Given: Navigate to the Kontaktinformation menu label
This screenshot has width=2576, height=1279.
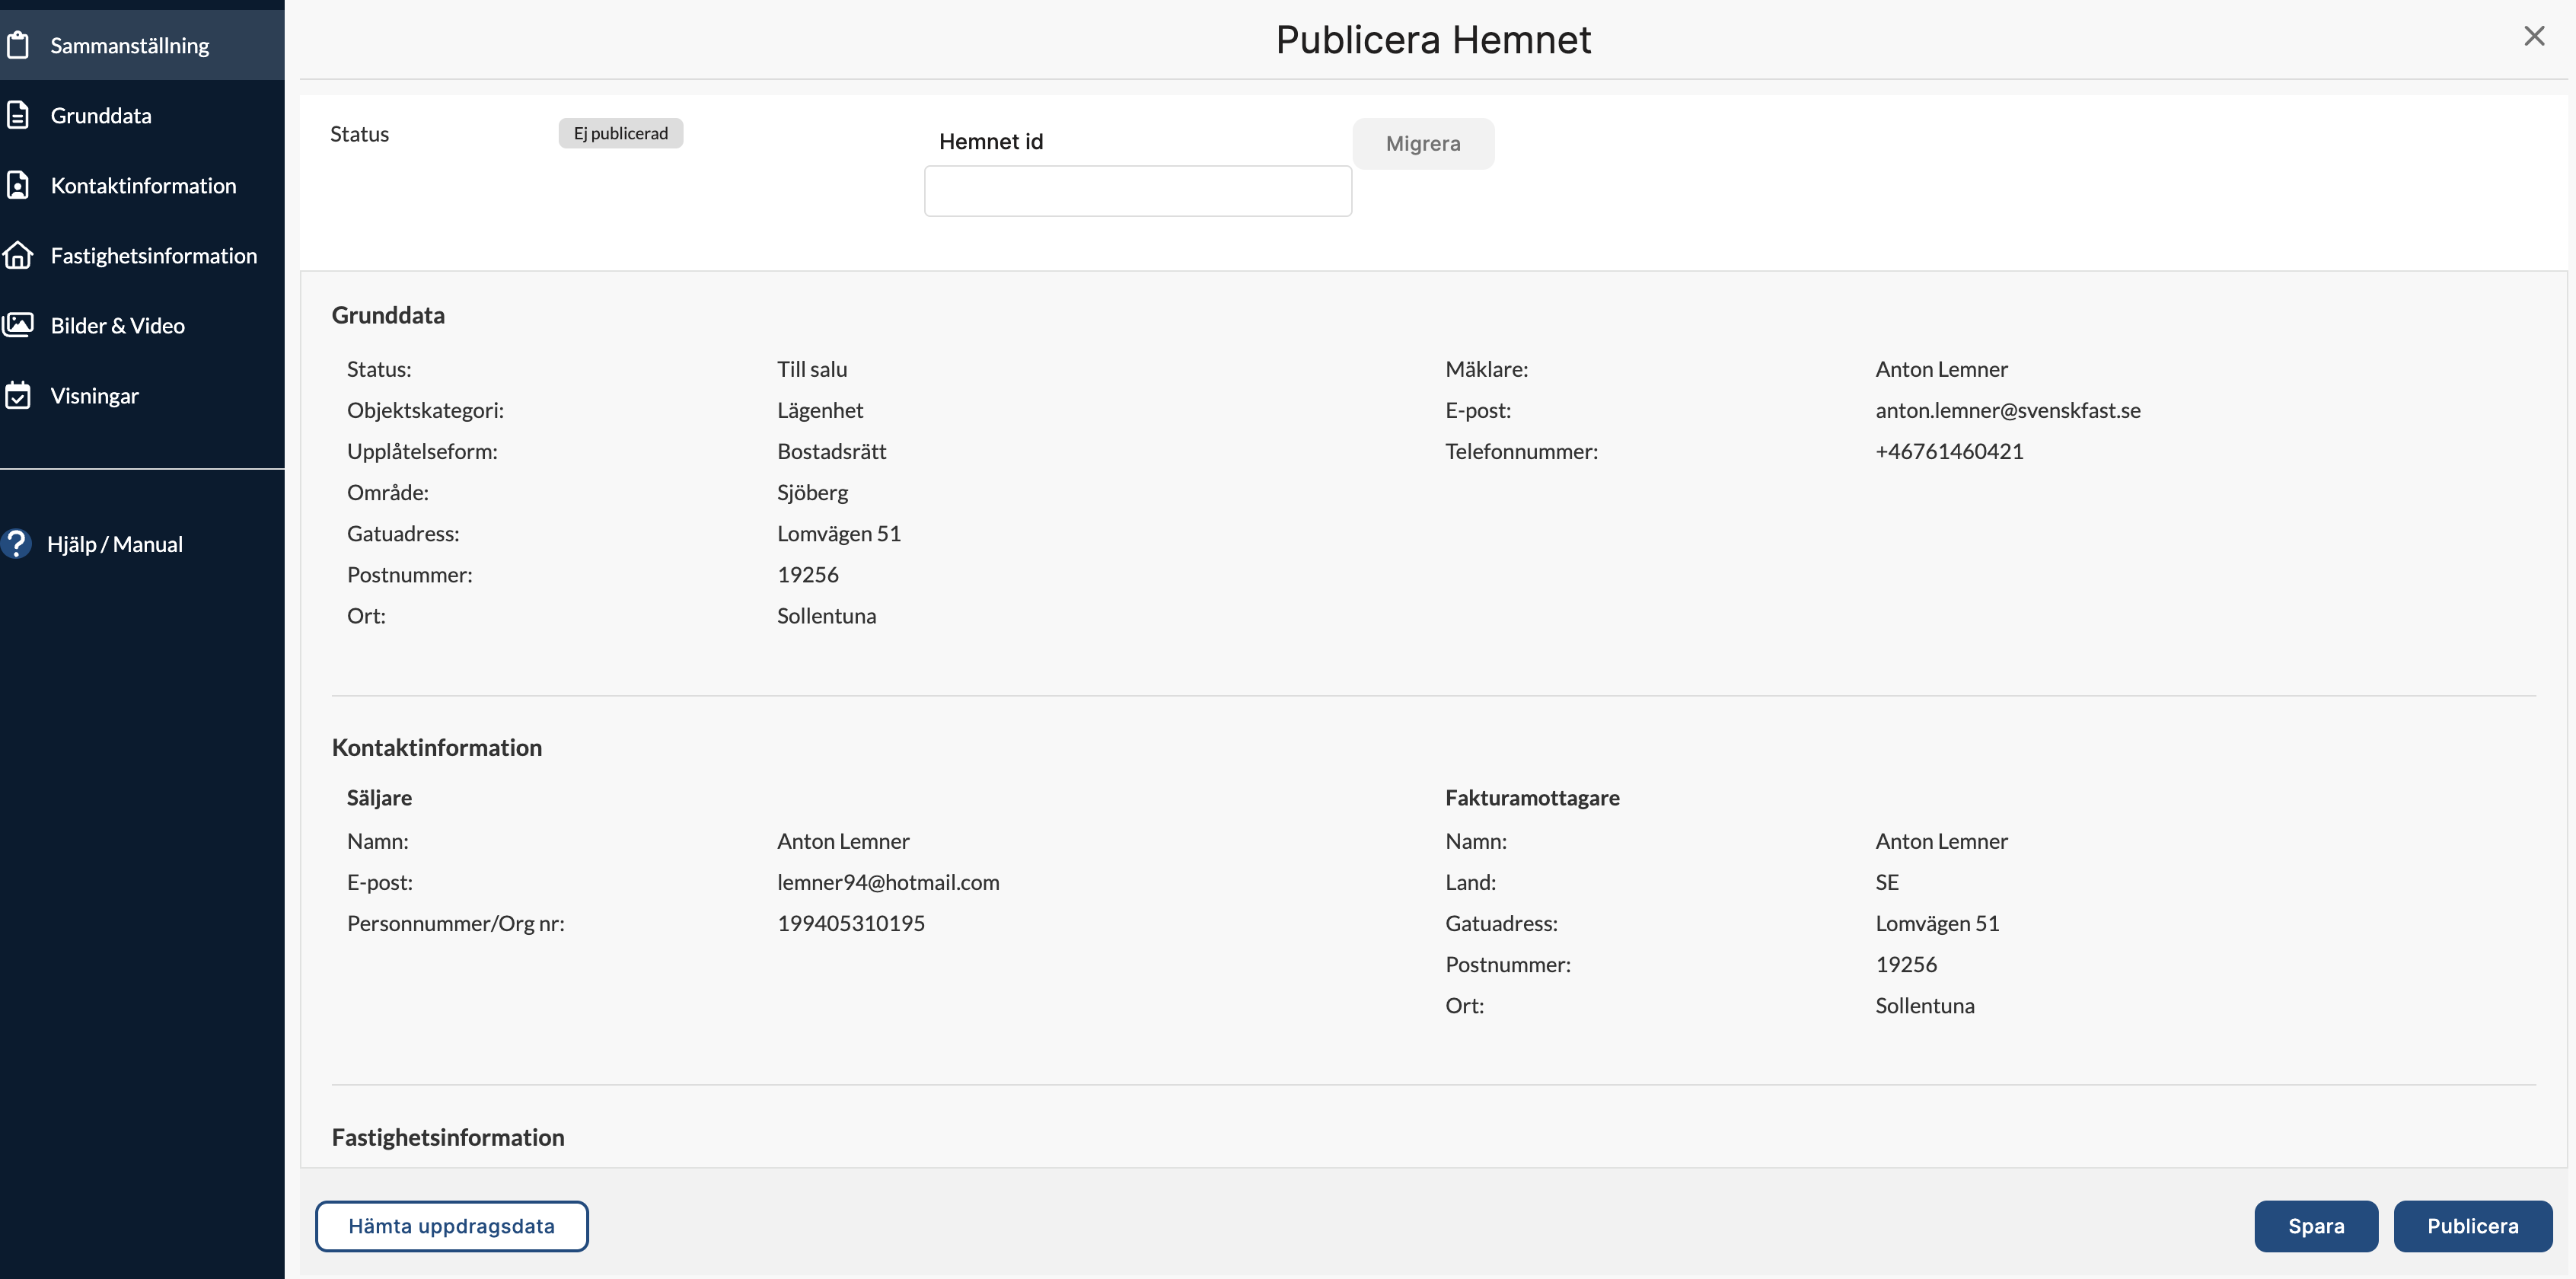Looking at the screenshot, I should (x=143, y=185).
